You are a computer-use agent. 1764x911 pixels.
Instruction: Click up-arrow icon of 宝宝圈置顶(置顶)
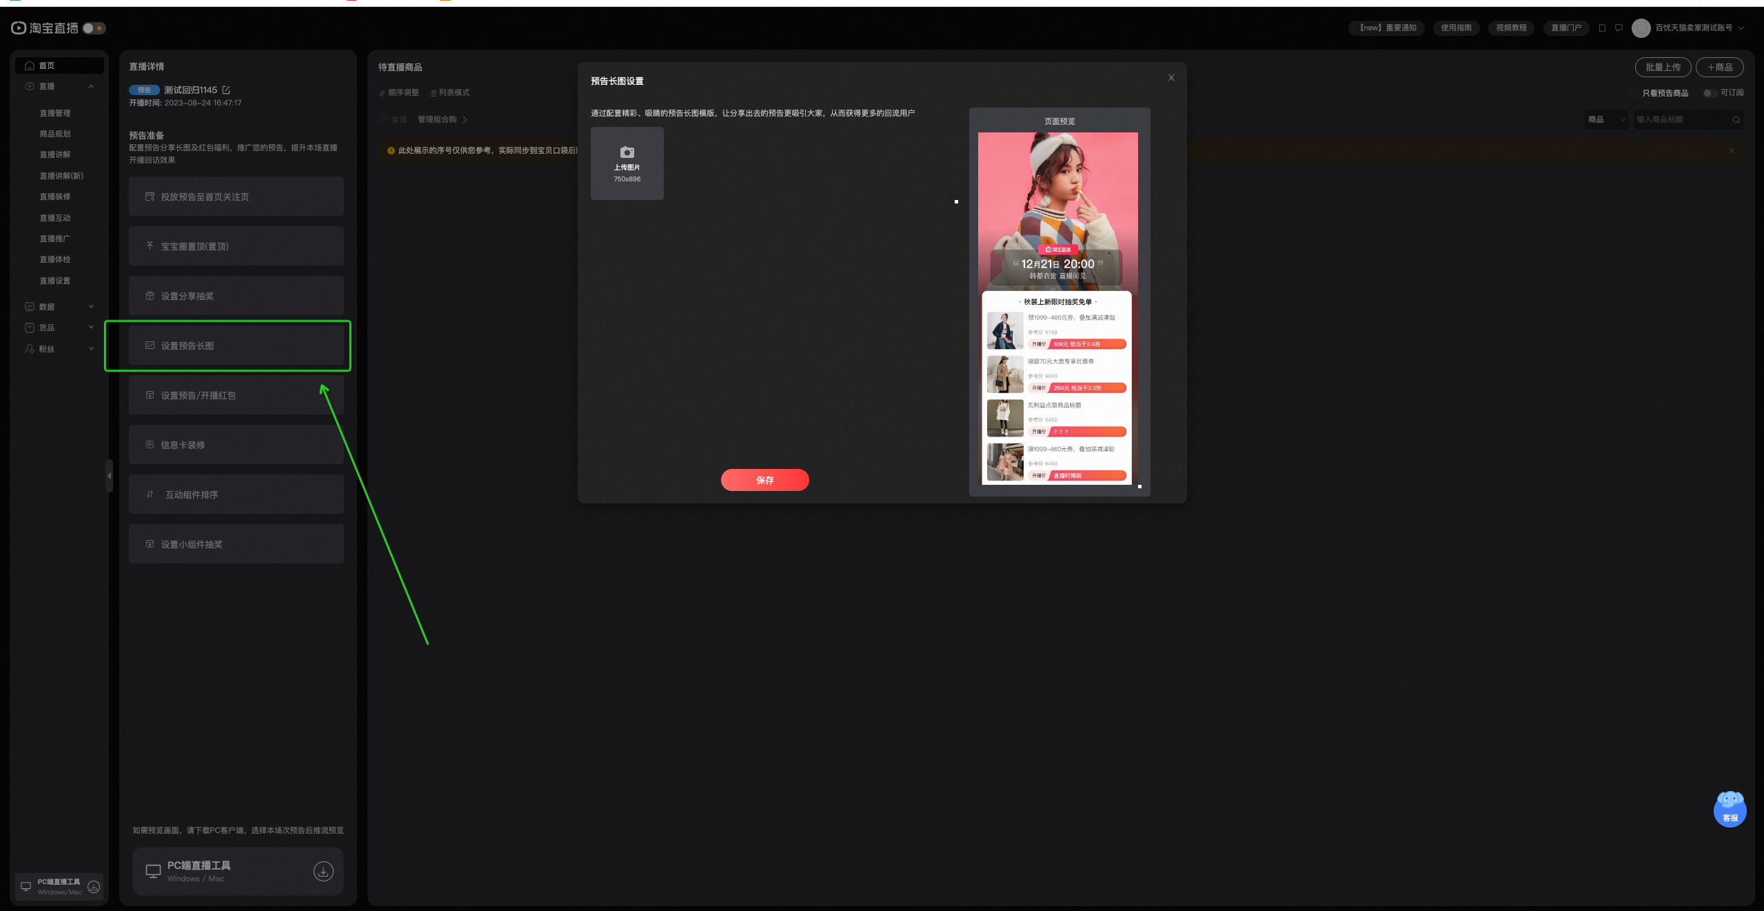click(150, 246)
